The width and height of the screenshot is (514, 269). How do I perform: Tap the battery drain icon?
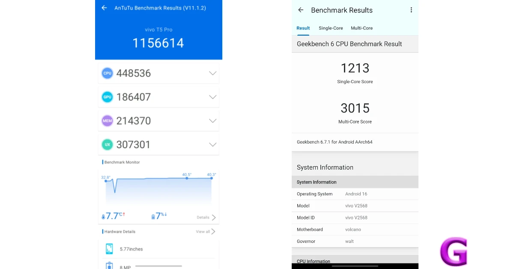153,217
